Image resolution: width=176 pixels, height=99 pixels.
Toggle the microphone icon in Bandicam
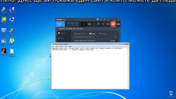coord(94,24)
